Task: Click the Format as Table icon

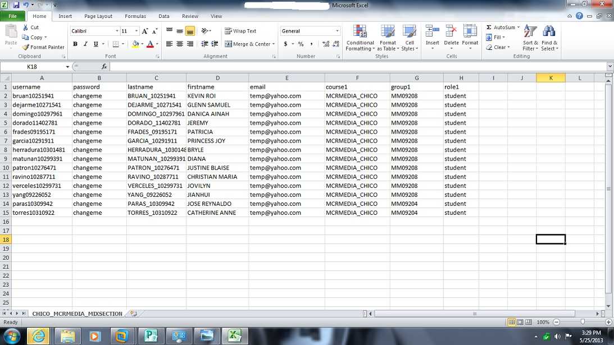Action: 388,31
